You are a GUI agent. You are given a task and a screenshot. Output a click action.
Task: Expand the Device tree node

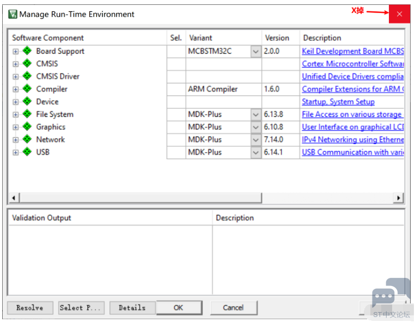coord(16,102)
